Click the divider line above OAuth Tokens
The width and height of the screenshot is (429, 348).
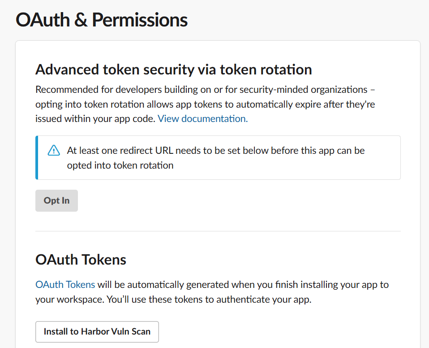click(x=218, y=231)
